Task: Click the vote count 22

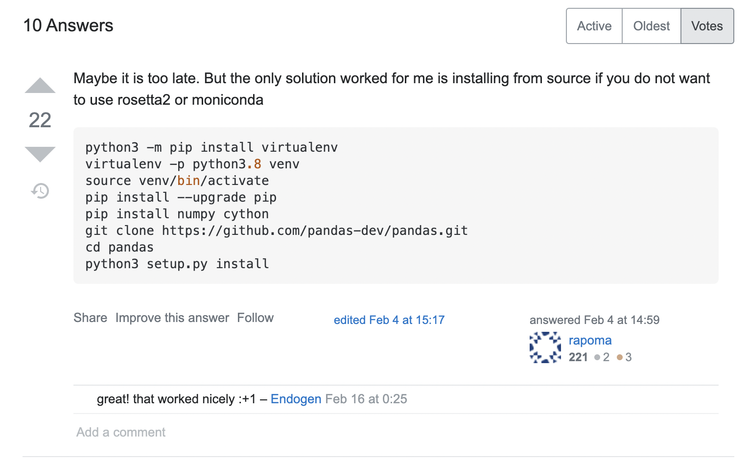Action: 40,120
